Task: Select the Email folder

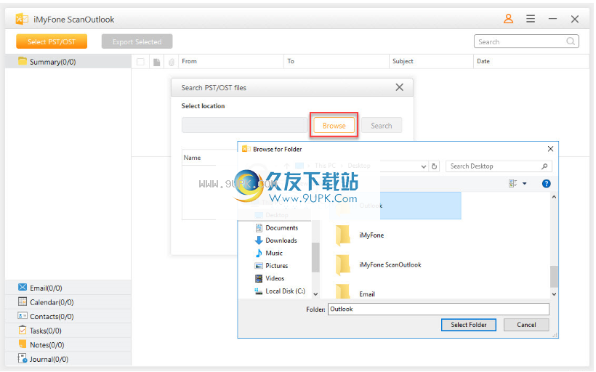Action: pyautogui.click(x=355, y=293)
